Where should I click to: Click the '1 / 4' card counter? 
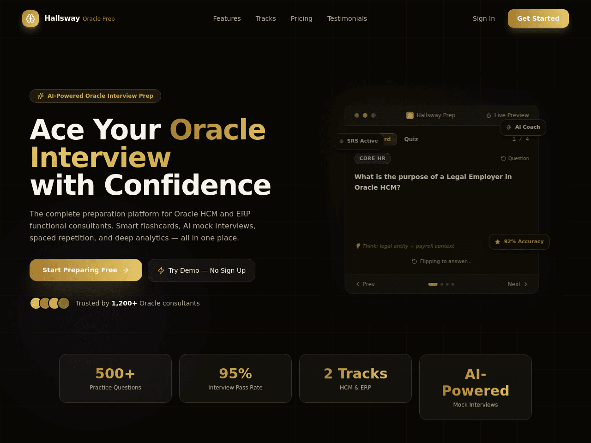pos(521,139)
